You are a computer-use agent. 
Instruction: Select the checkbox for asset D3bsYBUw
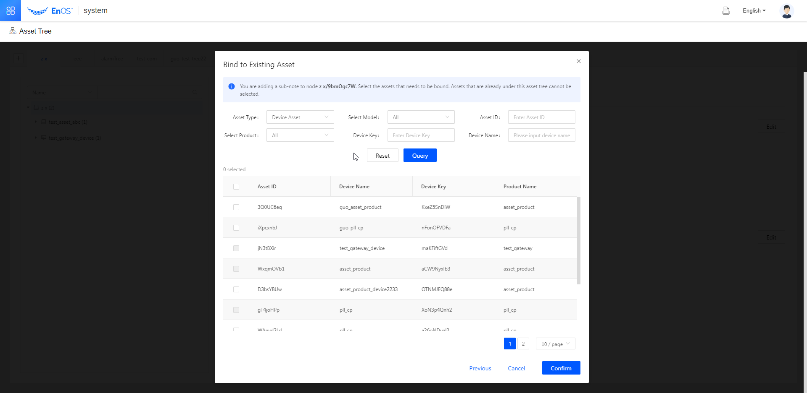236,289
